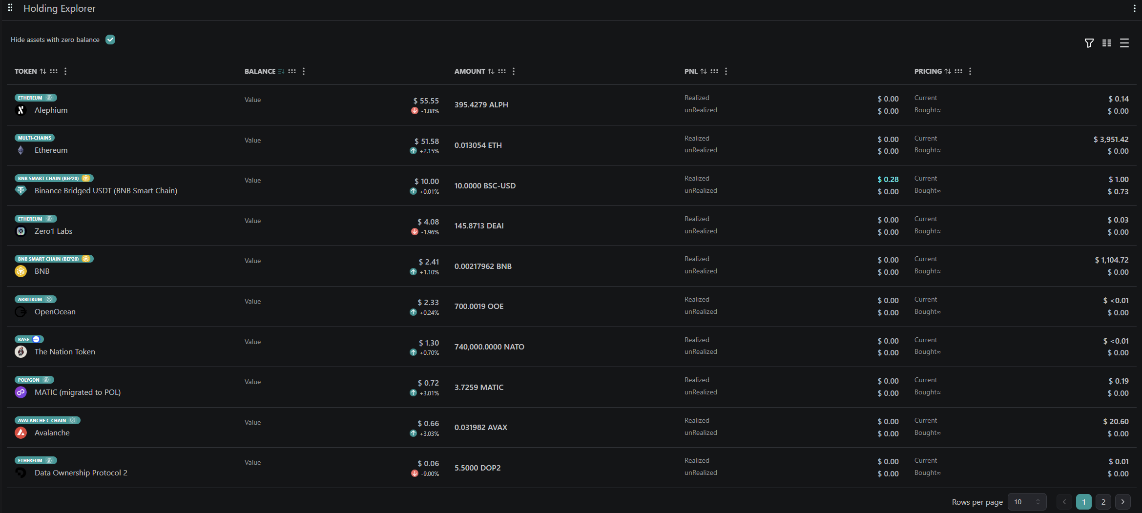Click the sort arrows on the PNL column
Screen dimensions: 1142x513
(703, 71)
